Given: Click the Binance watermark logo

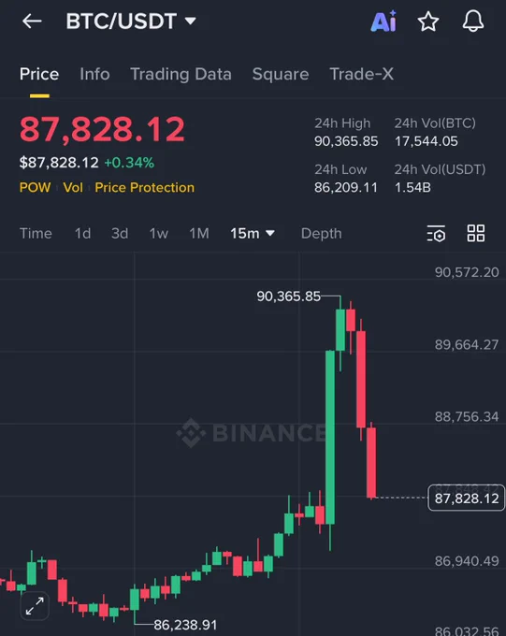Looking at the screenshot, I should 252,432.
